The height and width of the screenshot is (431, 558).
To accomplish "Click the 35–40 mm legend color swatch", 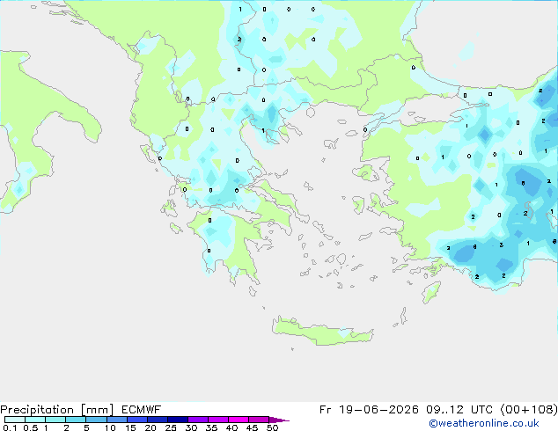I will pyautogui.click(x=218, y=420).
